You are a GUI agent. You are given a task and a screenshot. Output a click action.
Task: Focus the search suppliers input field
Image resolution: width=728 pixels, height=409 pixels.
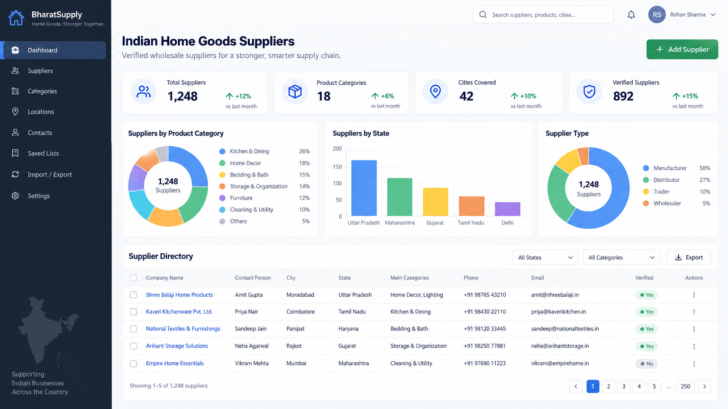point(543,15)
